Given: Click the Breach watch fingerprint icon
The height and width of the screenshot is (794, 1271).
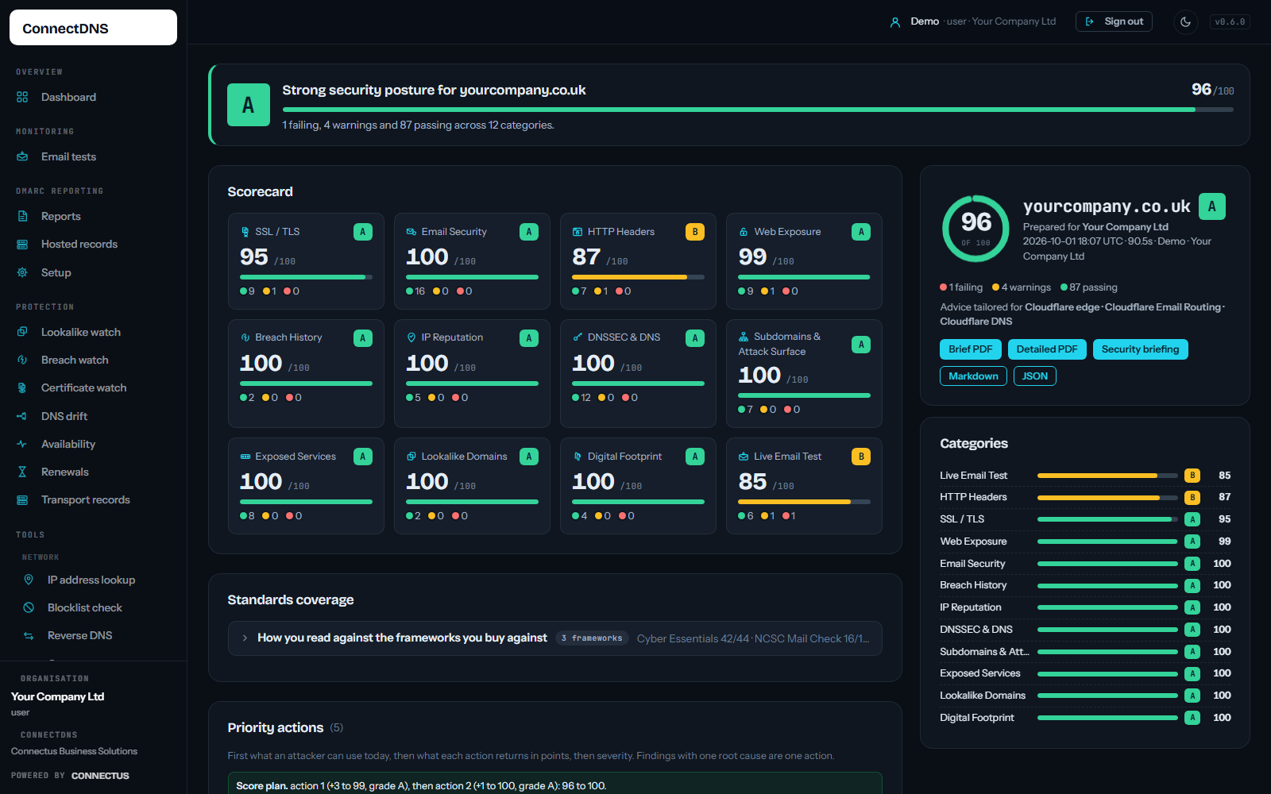Looking at the screenshot, I should click(22, 360).
